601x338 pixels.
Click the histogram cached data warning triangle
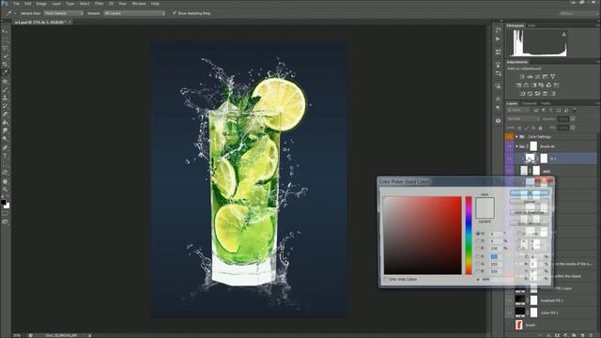tap(563, 35)
